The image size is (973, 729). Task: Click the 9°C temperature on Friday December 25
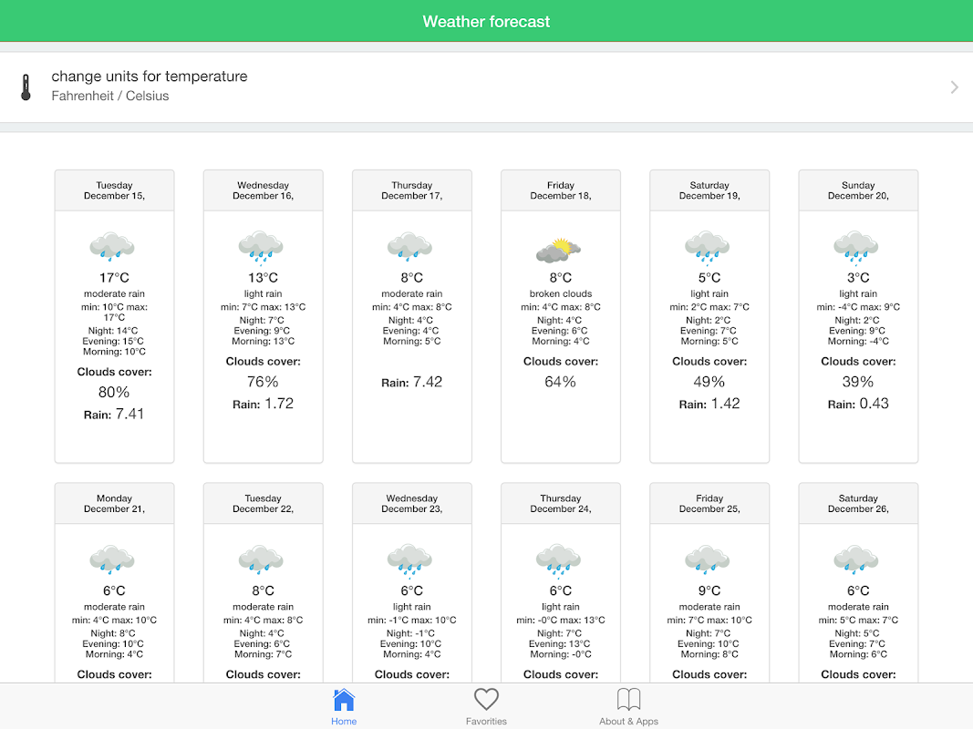709,590
